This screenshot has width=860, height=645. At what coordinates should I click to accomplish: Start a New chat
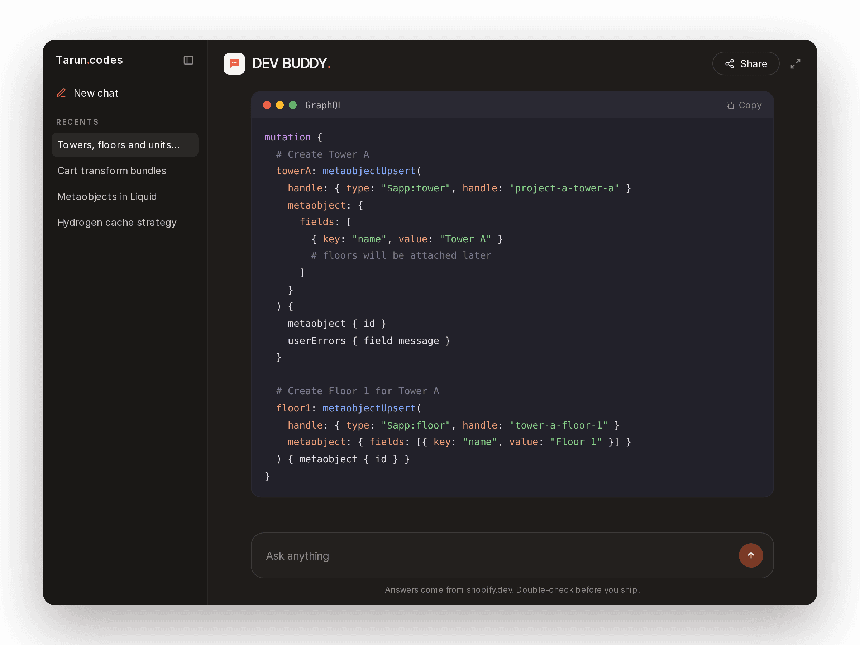point(87,93)
